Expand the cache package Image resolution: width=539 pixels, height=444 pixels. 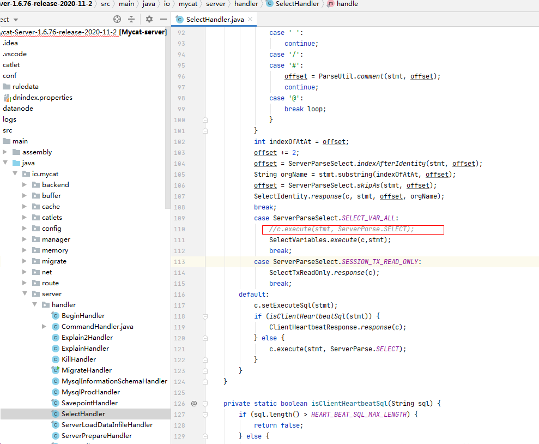tap(25, 206)
